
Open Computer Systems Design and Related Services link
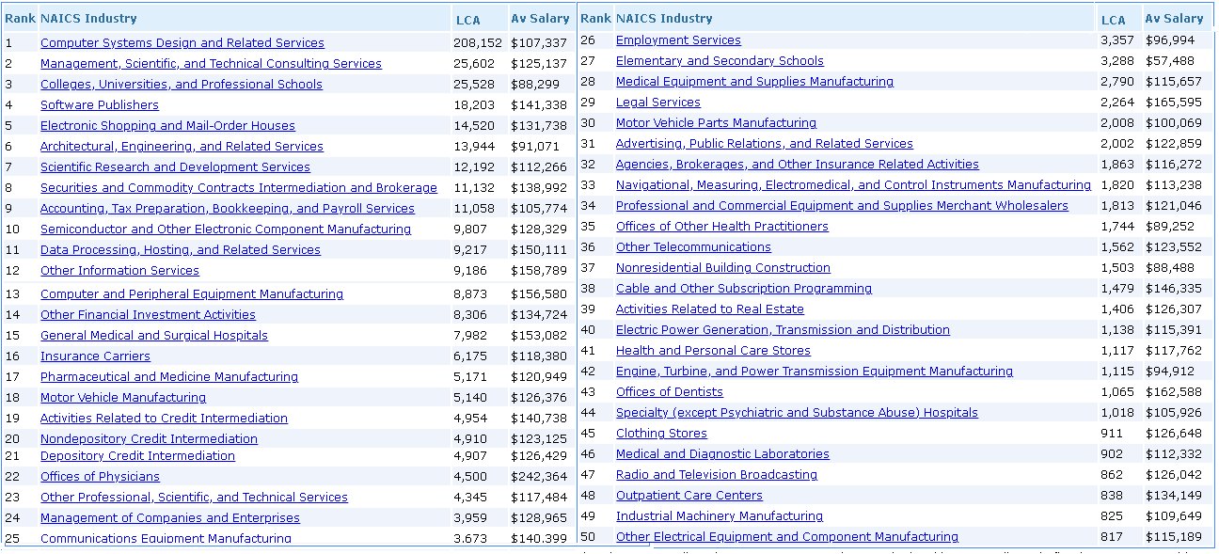point(182,43)
